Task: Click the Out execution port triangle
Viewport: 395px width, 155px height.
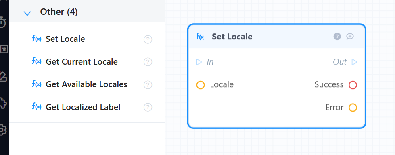Action: click(x=354, y=62)
